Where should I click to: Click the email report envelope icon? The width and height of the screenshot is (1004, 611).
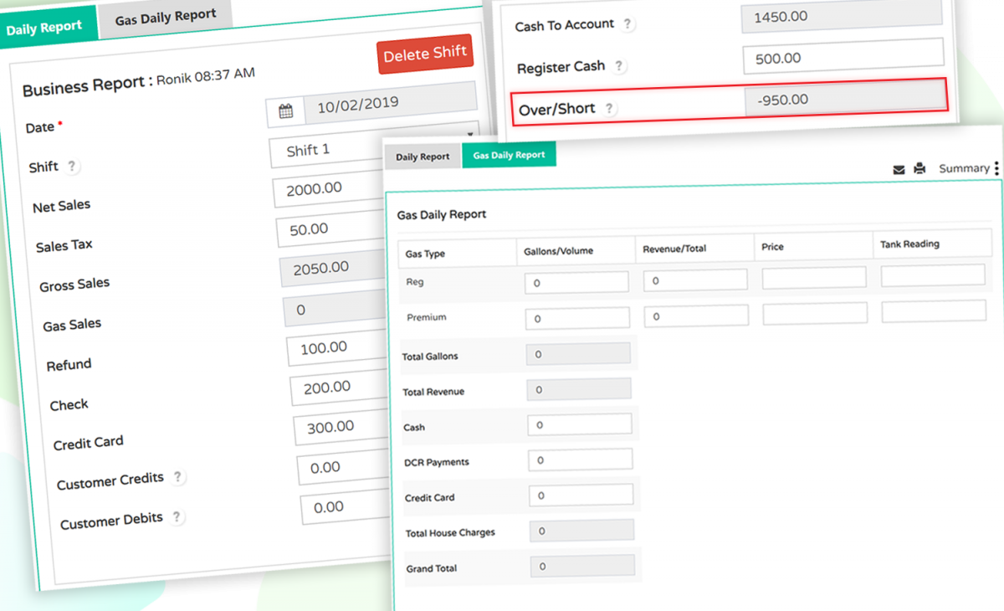click(899, 168)
